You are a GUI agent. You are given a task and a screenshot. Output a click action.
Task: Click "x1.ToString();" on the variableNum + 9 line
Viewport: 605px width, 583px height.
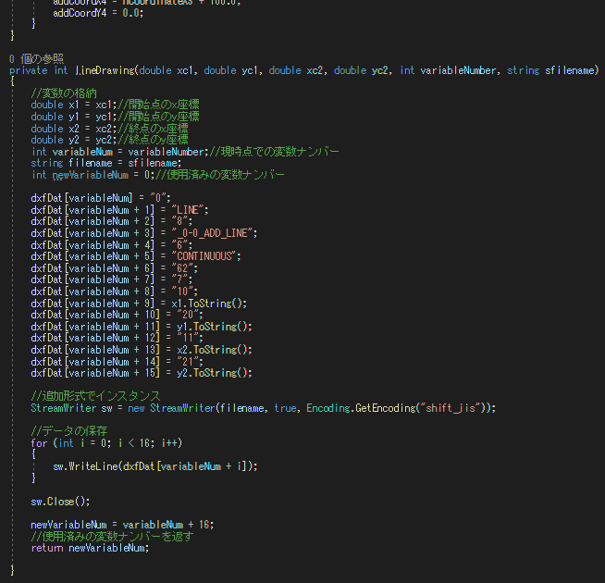tap(209, 304)
